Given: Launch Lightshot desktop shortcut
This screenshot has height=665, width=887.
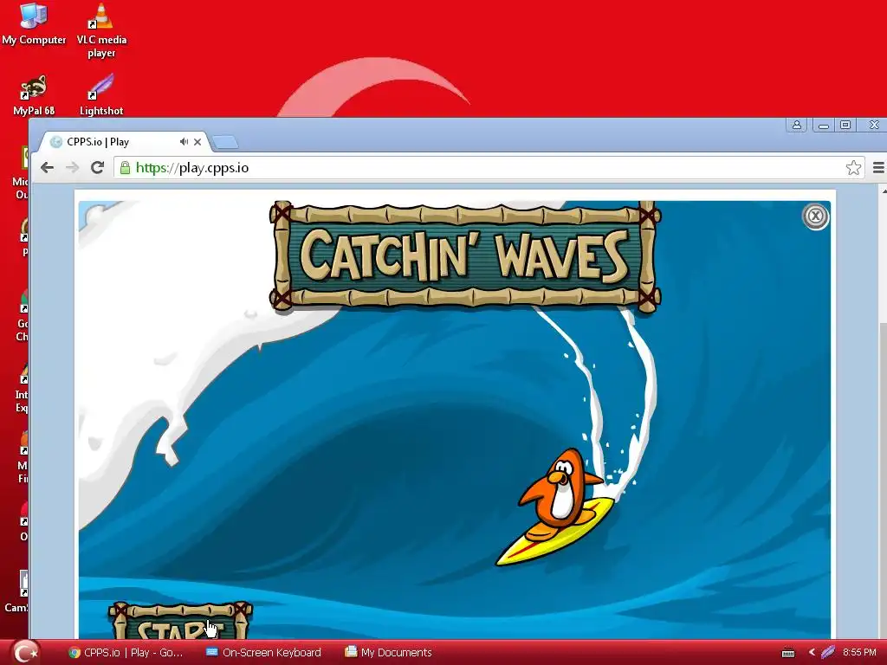Looking at the screenshot, I should [101, 95].
